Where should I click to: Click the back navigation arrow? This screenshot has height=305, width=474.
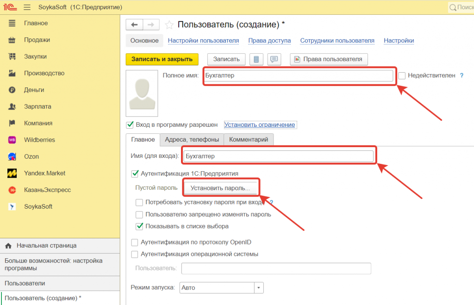pyautogui.click(x=134, y=25)
